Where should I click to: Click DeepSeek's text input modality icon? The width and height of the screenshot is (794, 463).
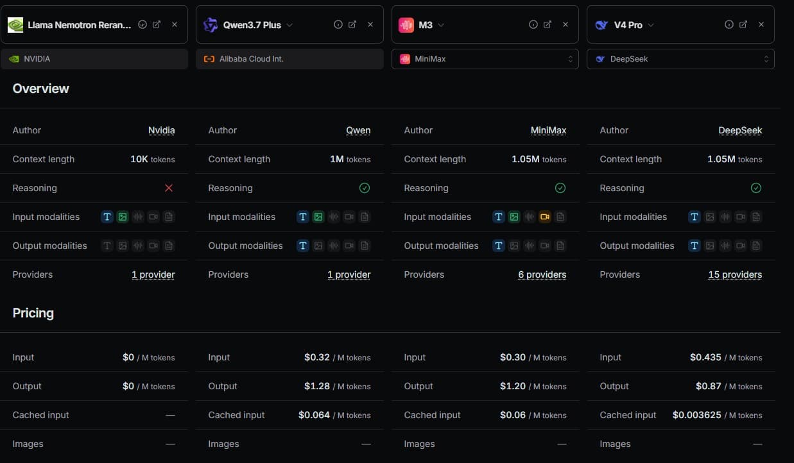[695, 217]
